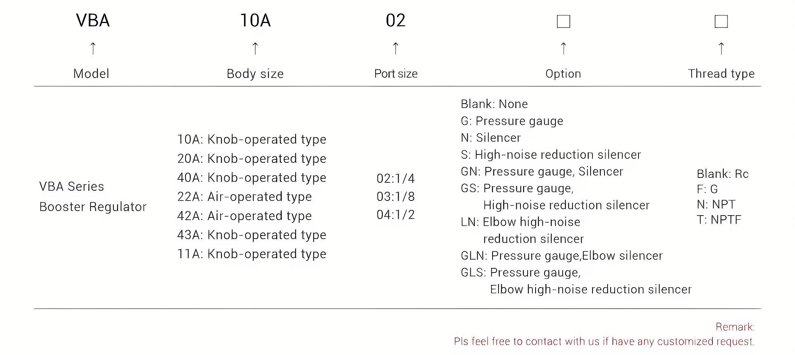Pick the 03:1/8 port size entry
795x355 pixels.
click(395, 196)
